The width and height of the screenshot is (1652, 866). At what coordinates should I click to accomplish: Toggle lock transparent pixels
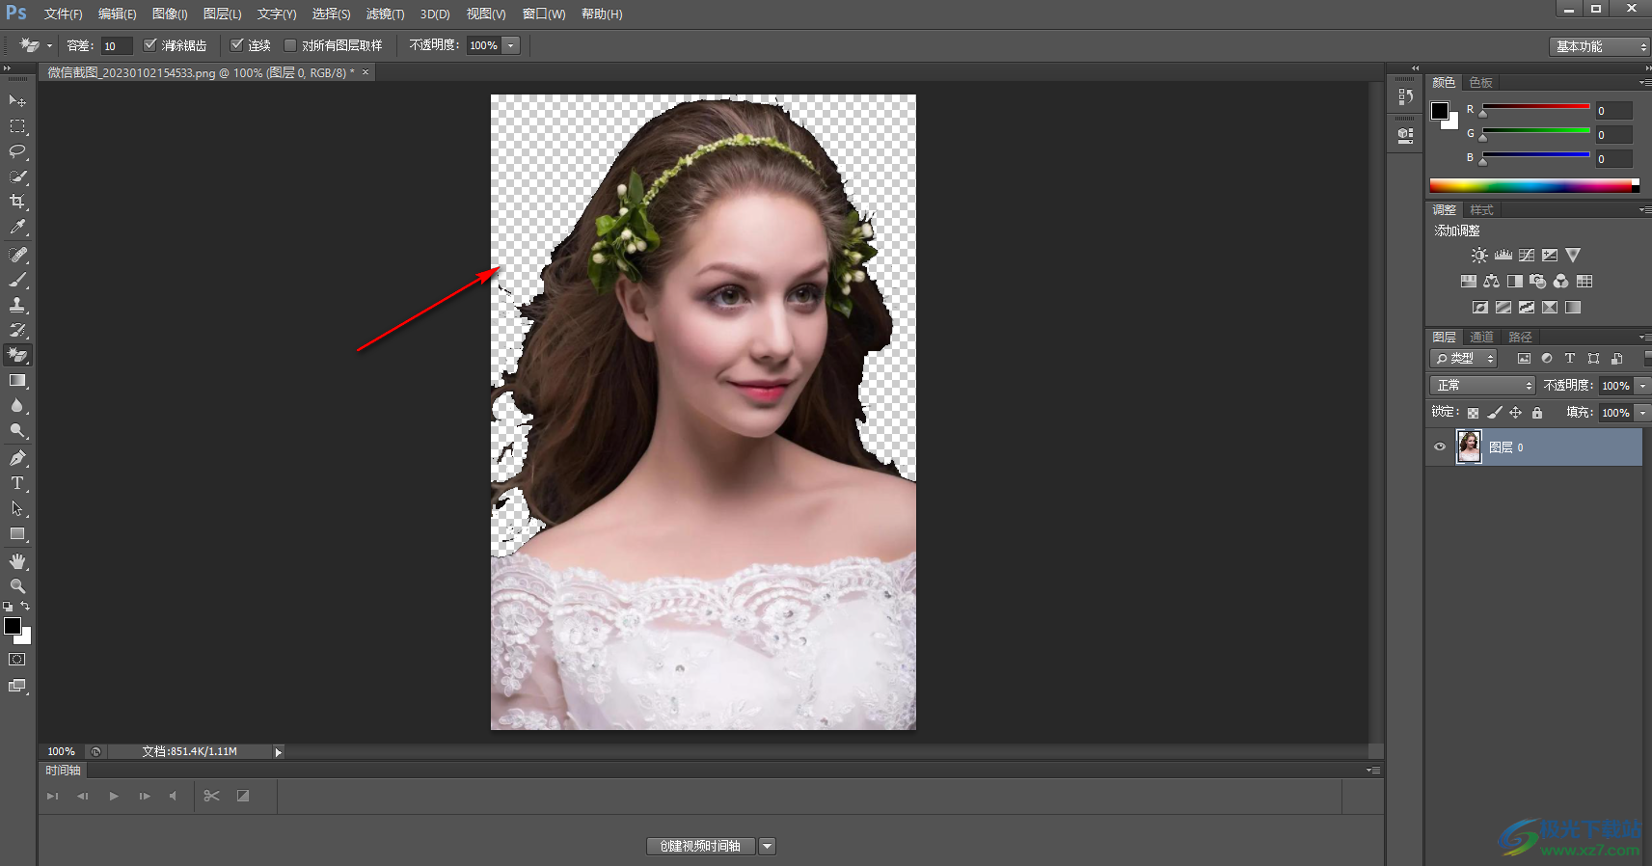pos(1473,413)
